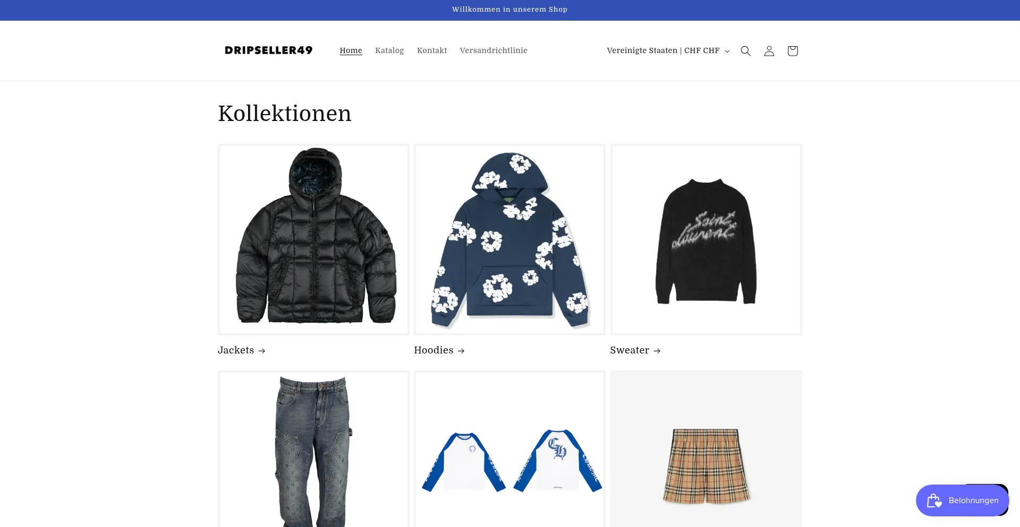Open the shopping cart icon
Image resolution: width=1020 pixels, height=527 pixels.
[x=792, y=51]
